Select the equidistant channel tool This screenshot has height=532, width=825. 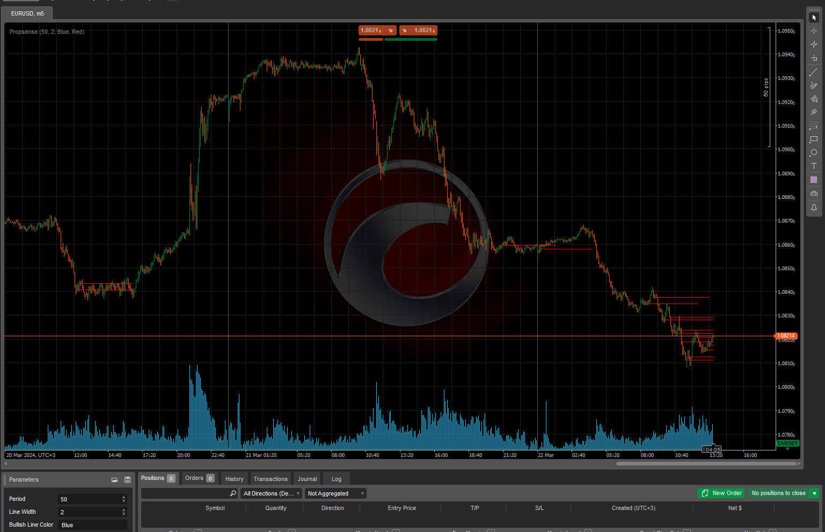point(814,99)
